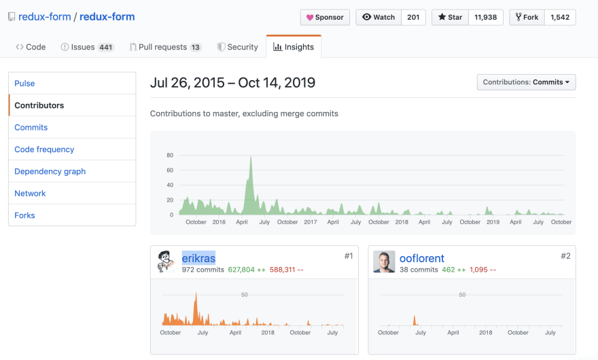Click the 588,311 -- deletions text
The height and width of the screenshot is (360, 598).
click(286, 270)
